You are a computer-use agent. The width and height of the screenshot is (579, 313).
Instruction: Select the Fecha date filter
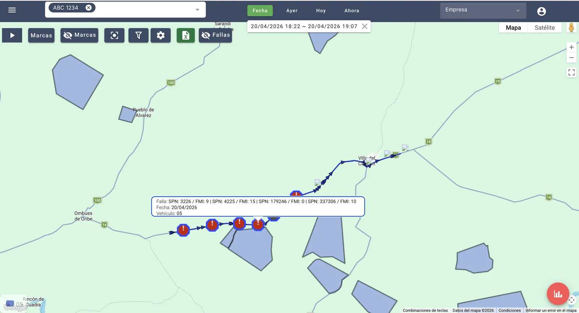click(260, 10)
